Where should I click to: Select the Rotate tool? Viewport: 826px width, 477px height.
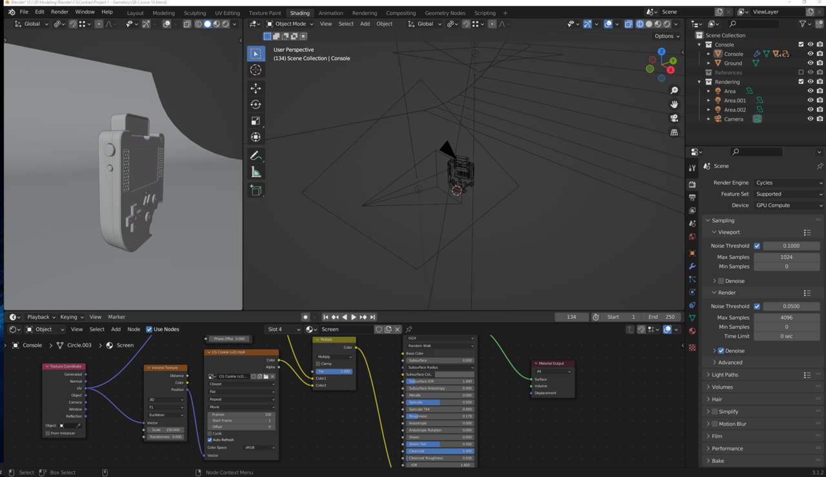(256, 105)
